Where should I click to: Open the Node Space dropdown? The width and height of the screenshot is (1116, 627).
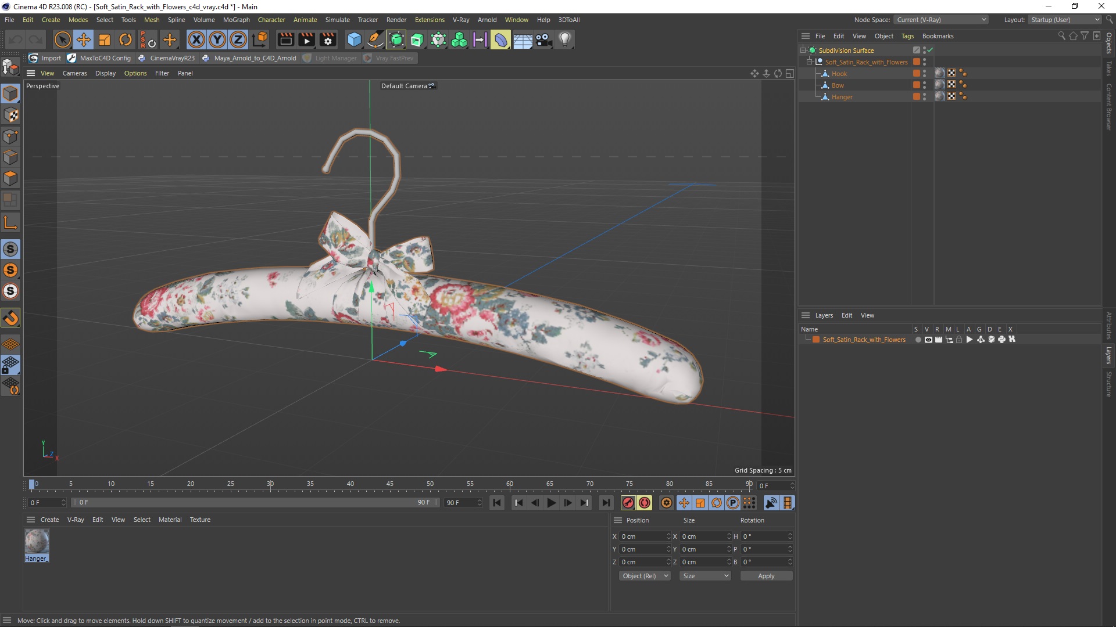click(942, 20)
